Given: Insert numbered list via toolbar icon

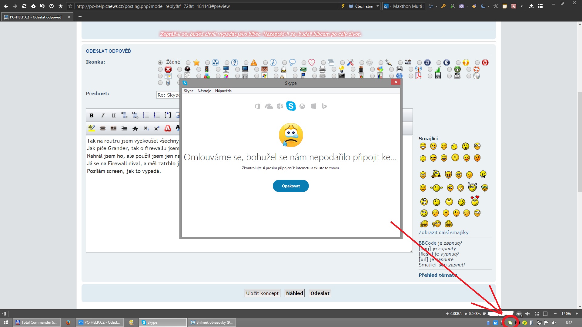Looking at the screenshot, I should point(157,115).
